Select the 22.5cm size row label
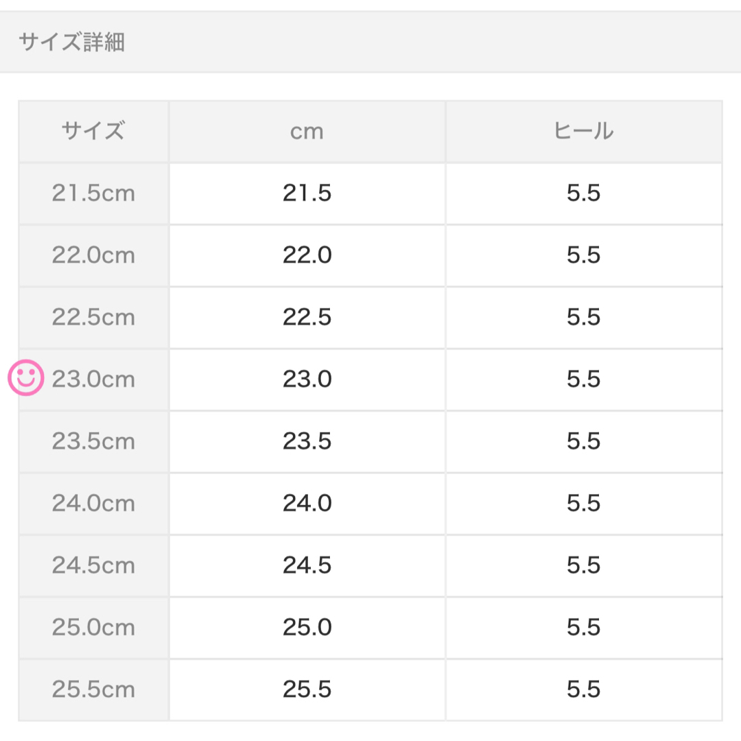The image size is (741, 741). [x=93, y=317]
